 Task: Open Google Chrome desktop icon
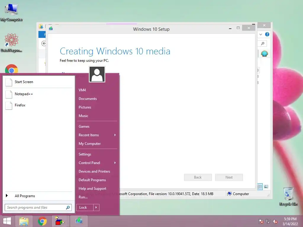tap(12, 69)
